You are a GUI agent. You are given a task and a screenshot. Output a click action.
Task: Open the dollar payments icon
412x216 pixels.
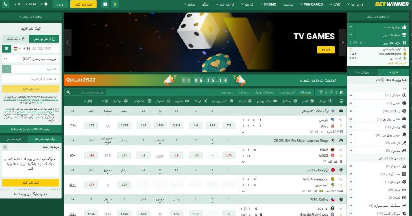[x=115, y=4]
